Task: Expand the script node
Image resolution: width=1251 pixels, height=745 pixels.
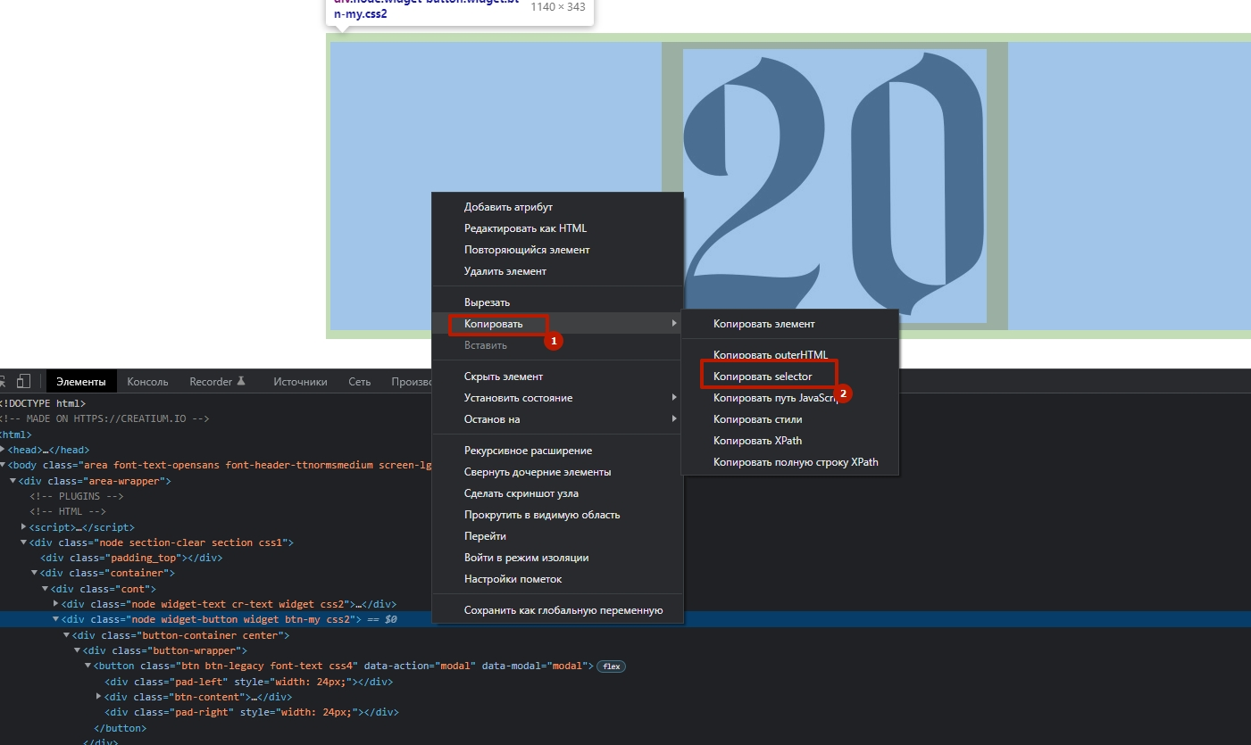Action: click(24, 527)
